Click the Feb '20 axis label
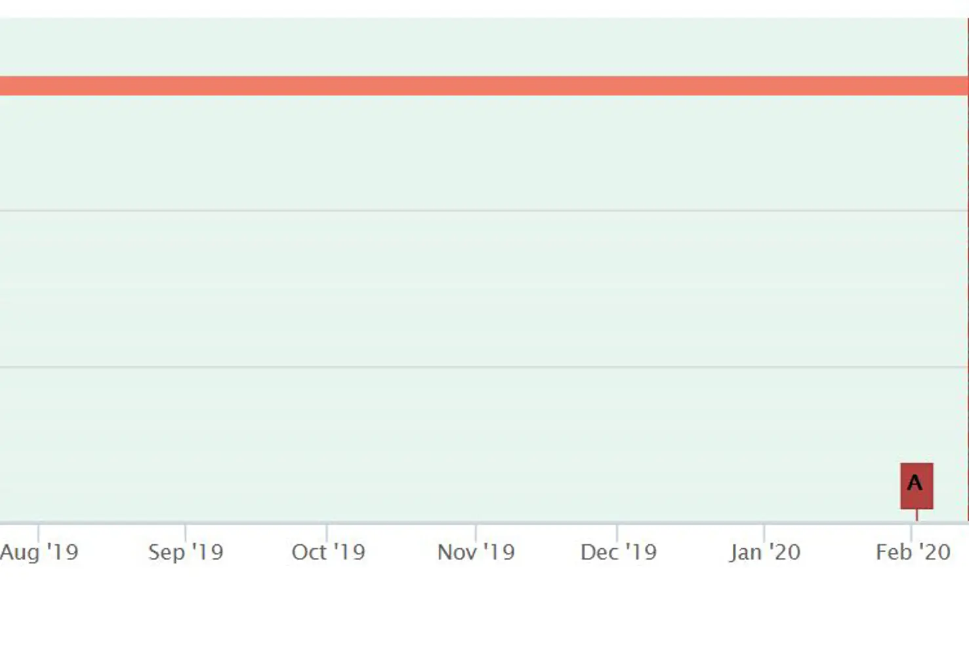This screenshot has height=646, width=969. point(913,552)
